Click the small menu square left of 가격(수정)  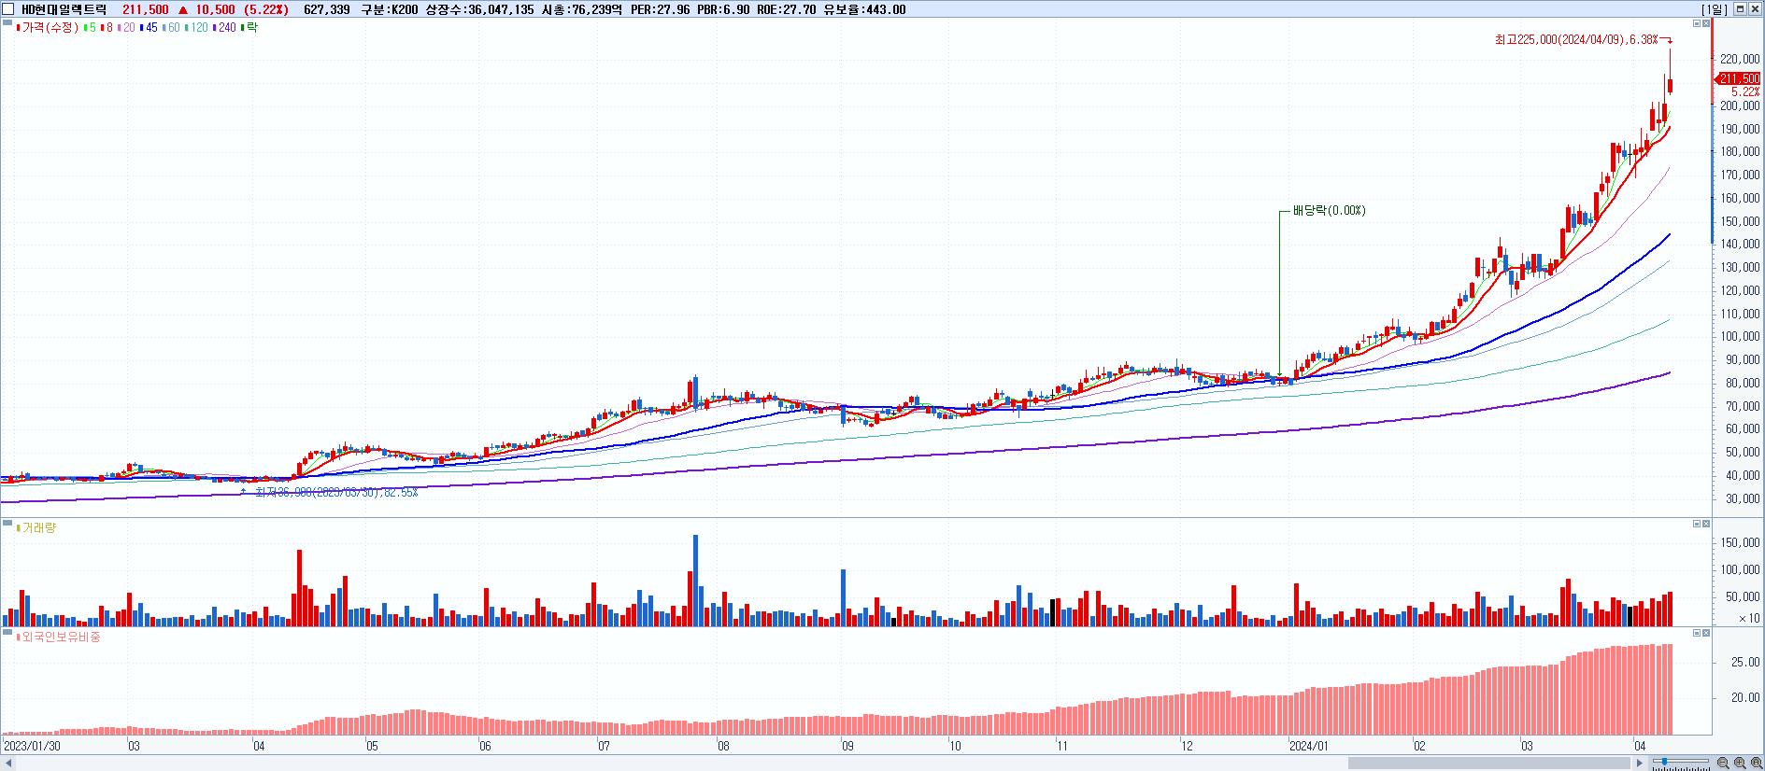pyautogui.click(x=7, y=21)
